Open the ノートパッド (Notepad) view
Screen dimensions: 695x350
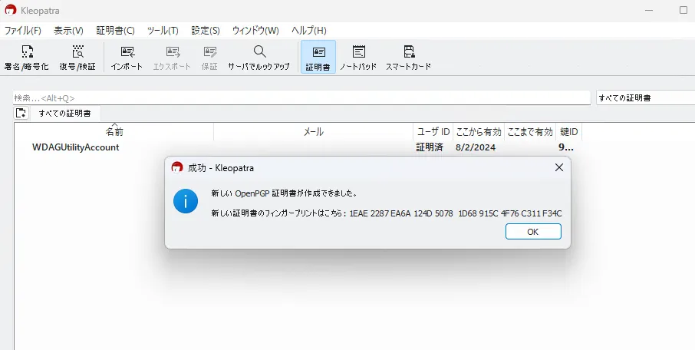[358, 58]
